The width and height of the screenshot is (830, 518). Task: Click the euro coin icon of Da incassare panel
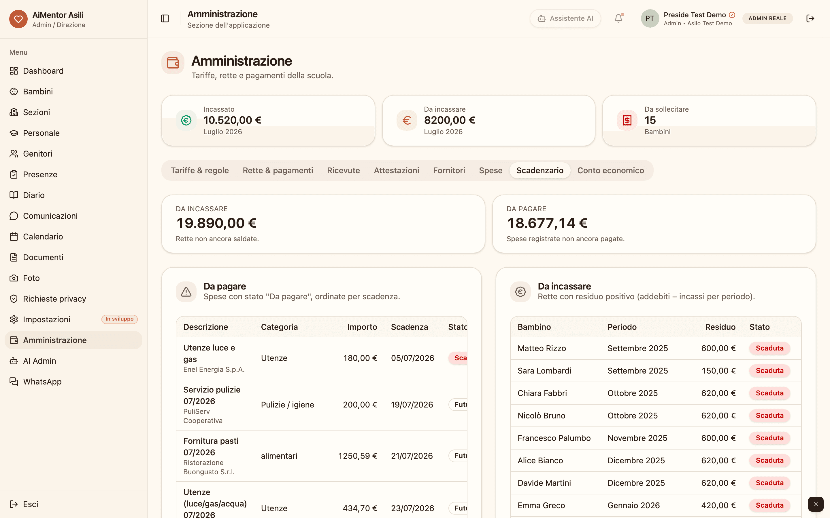[x=520, y=292]
